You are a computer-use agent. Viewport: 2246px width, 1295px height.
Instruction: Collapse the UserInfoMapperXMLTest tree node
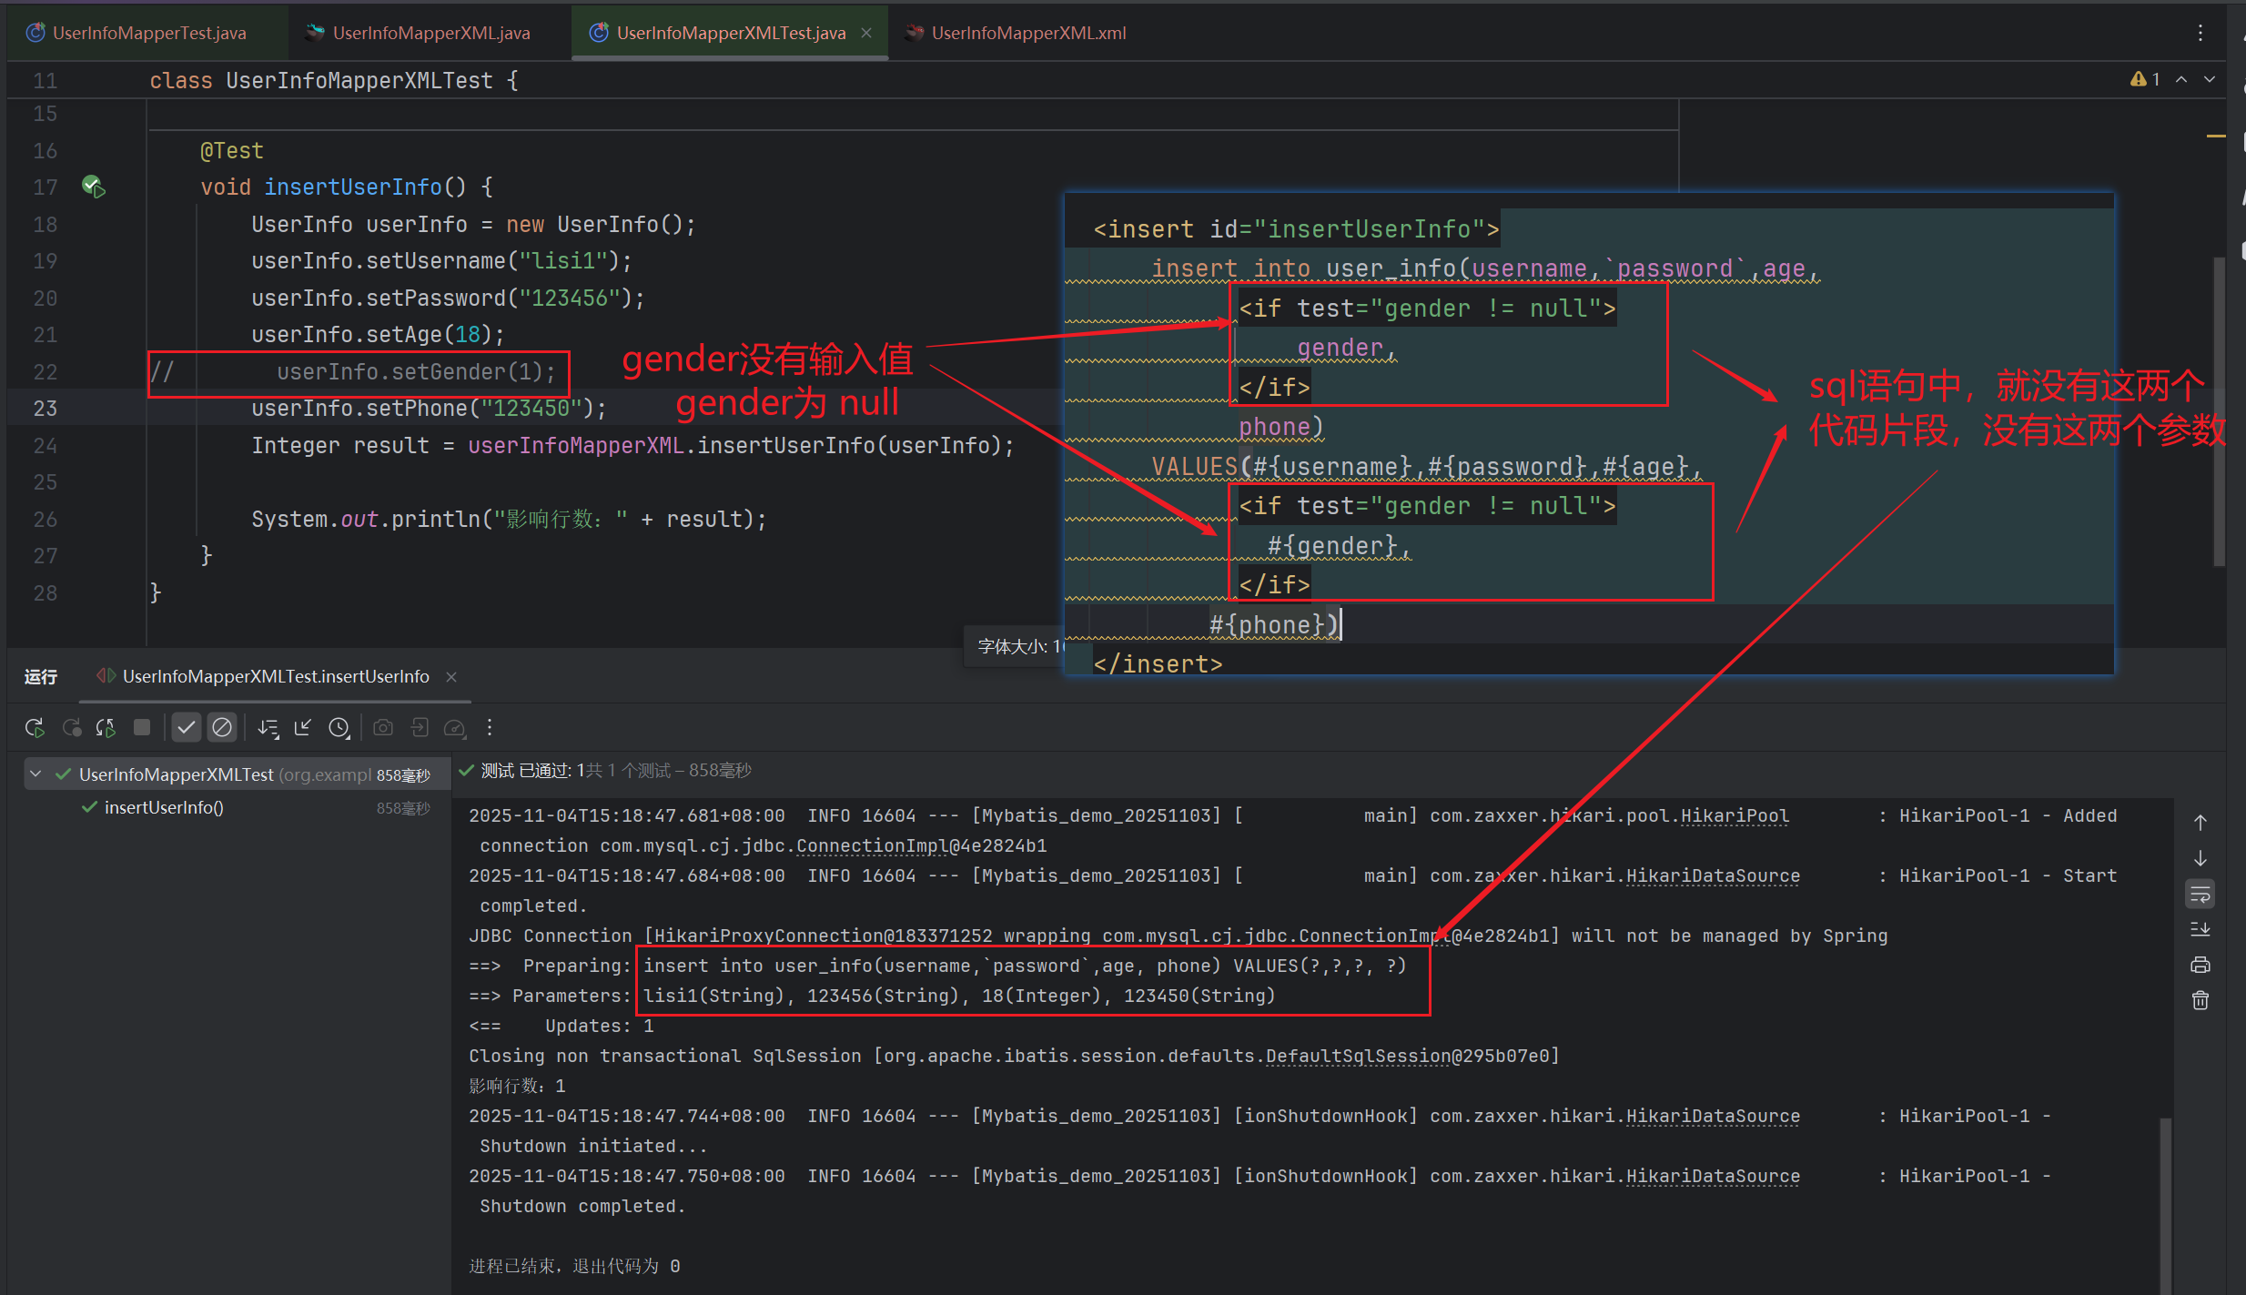[x=35, y=774]
